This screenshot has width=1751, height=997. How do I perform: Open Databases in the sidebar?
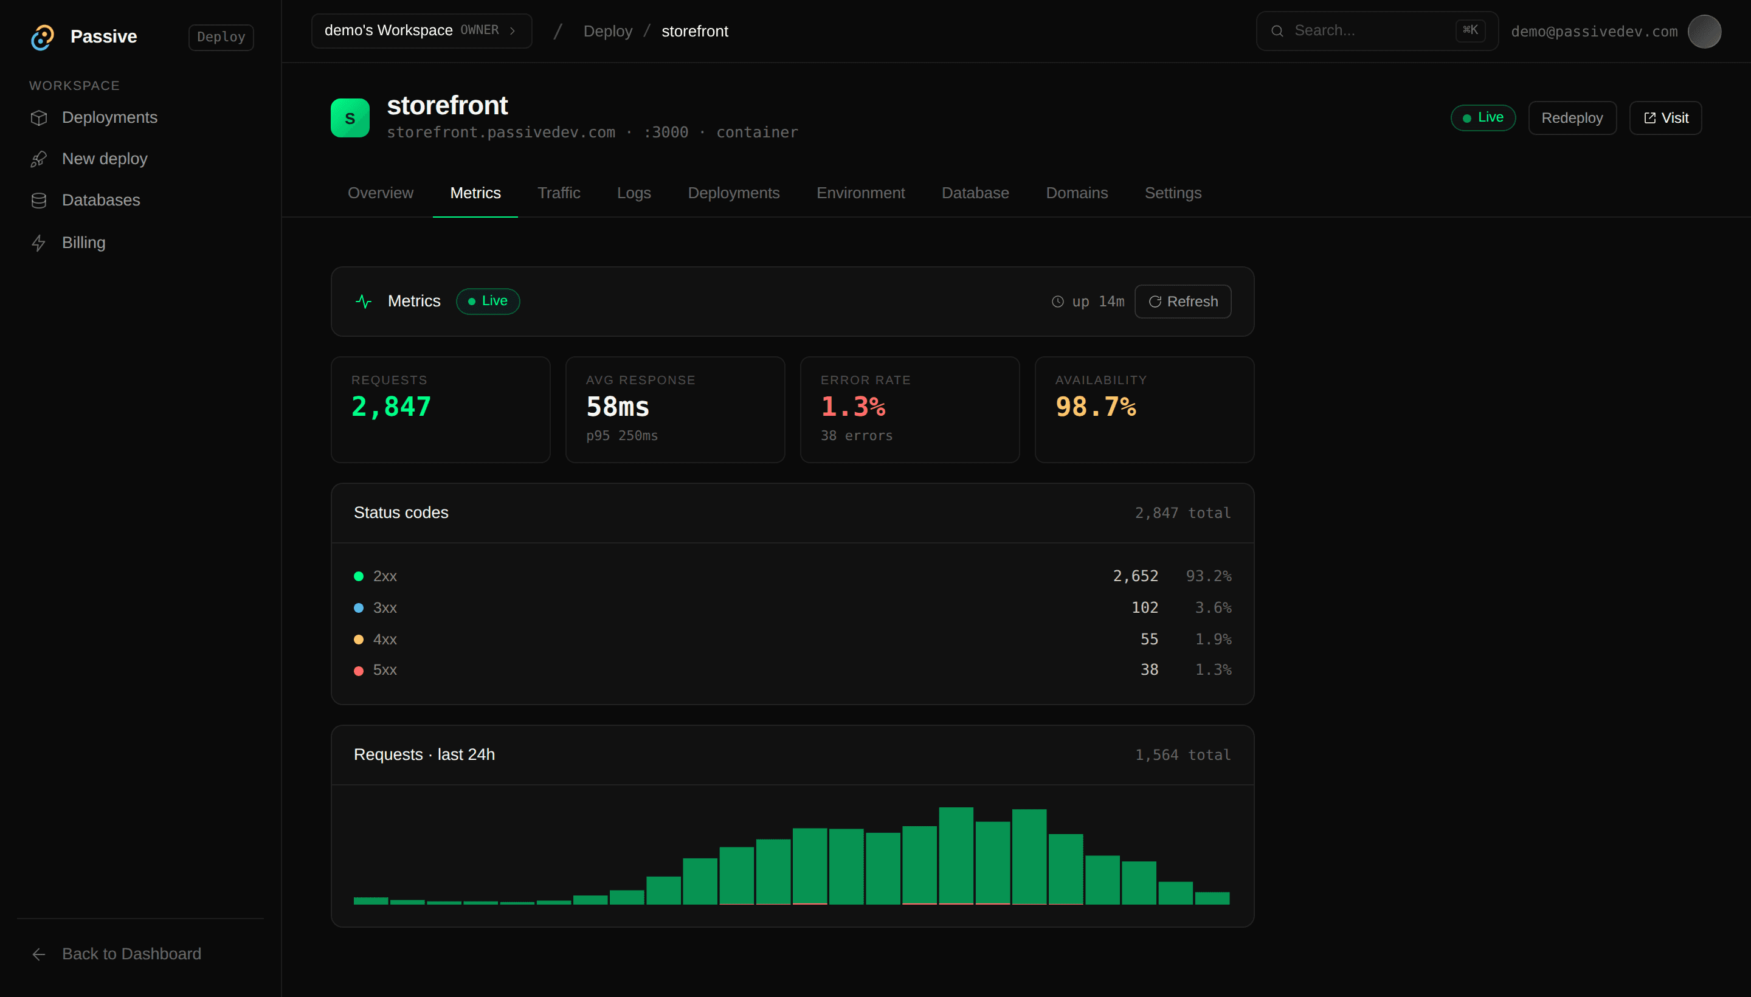[x=86, y=201]
